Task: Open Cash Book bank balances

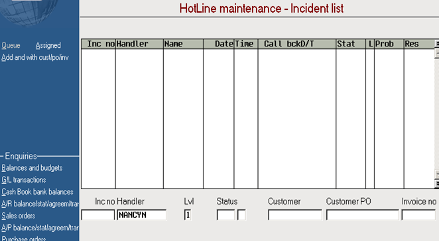Action: coord(37,192)
